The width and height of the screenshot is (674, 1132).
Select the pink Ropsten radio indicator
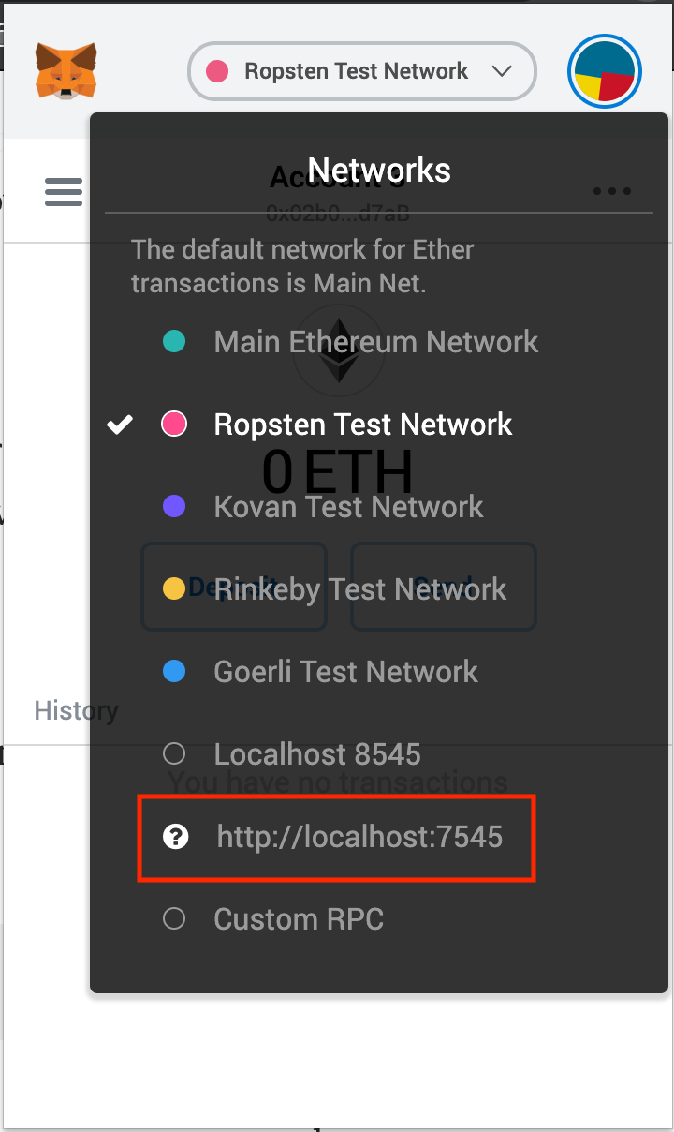click(174, 424)
